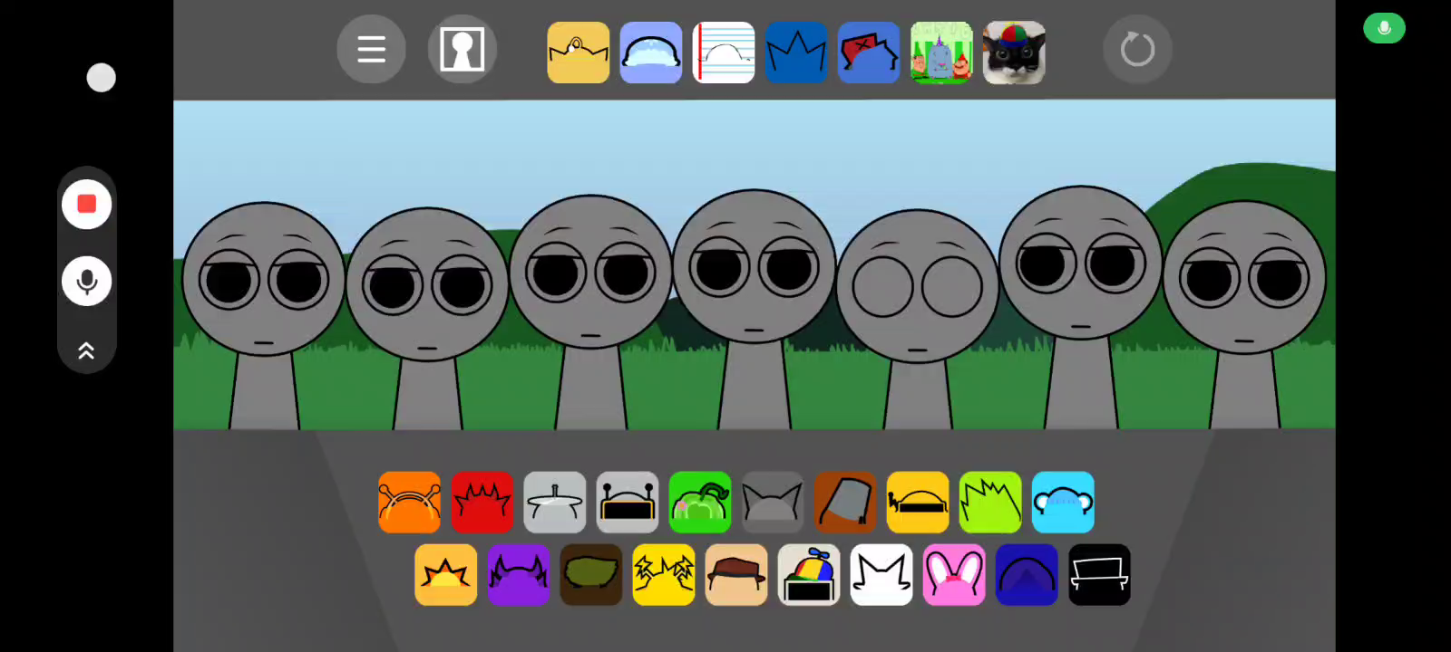
Task: Choose the green slime hat icon
Action: pyautogui.click(x=699, y=502)
